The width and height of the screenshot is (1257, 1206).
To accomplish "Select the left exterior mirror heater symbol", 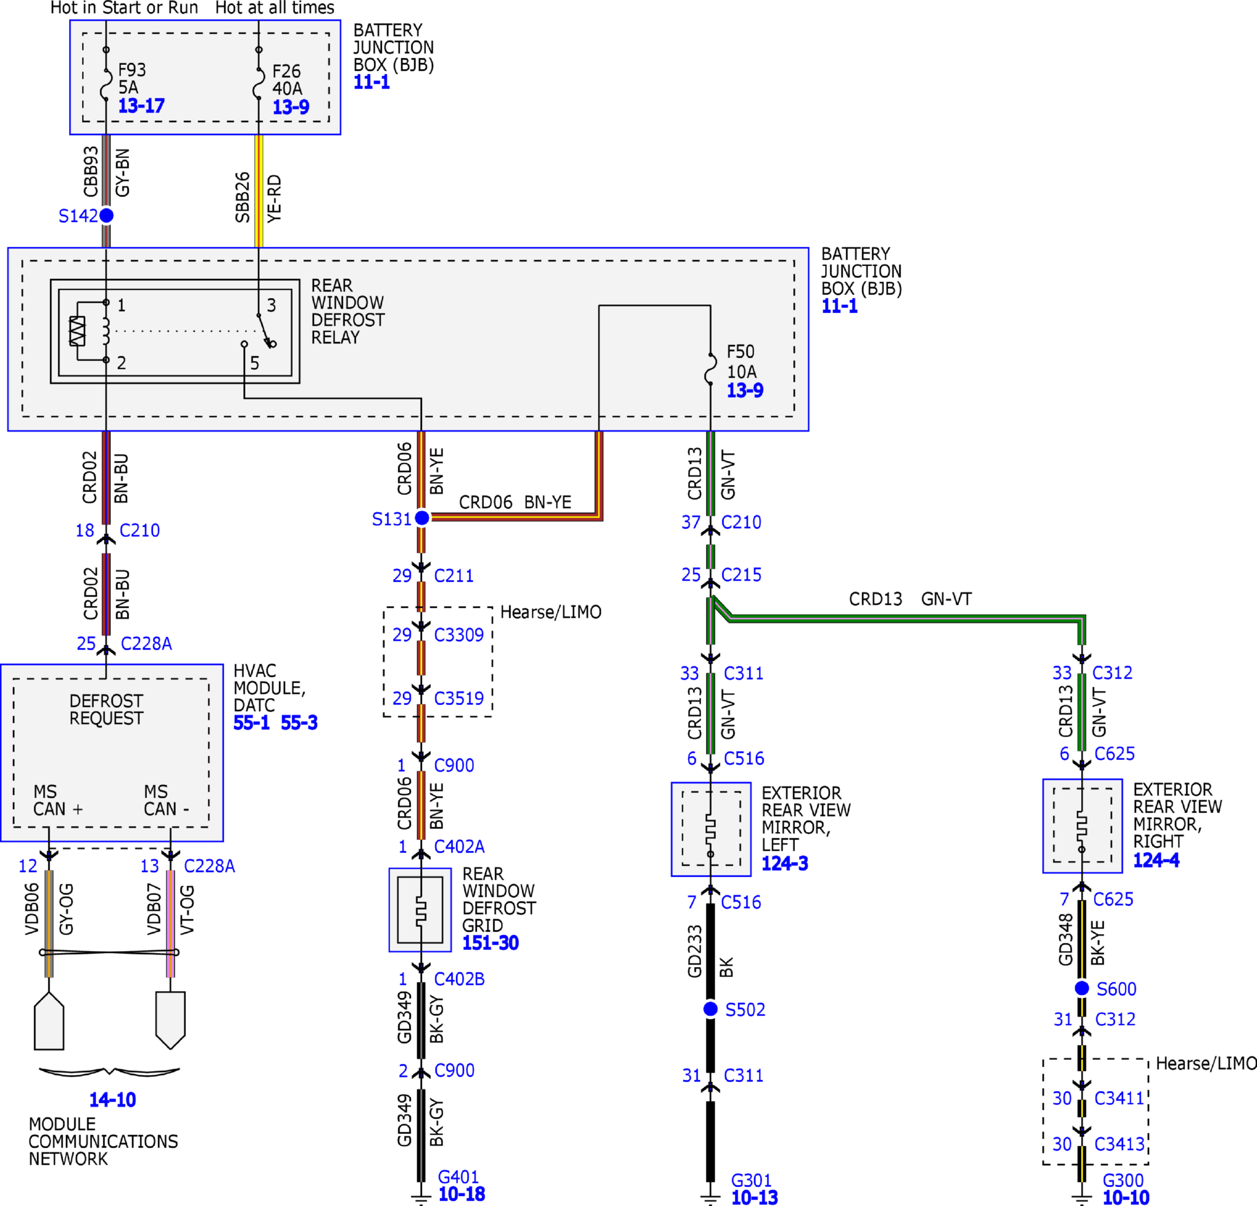I will point(710,830).
